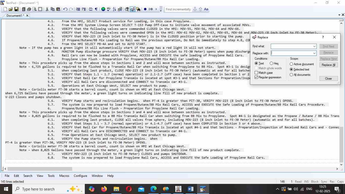Click the Copy toolbar icon

(x=53, y=9)
